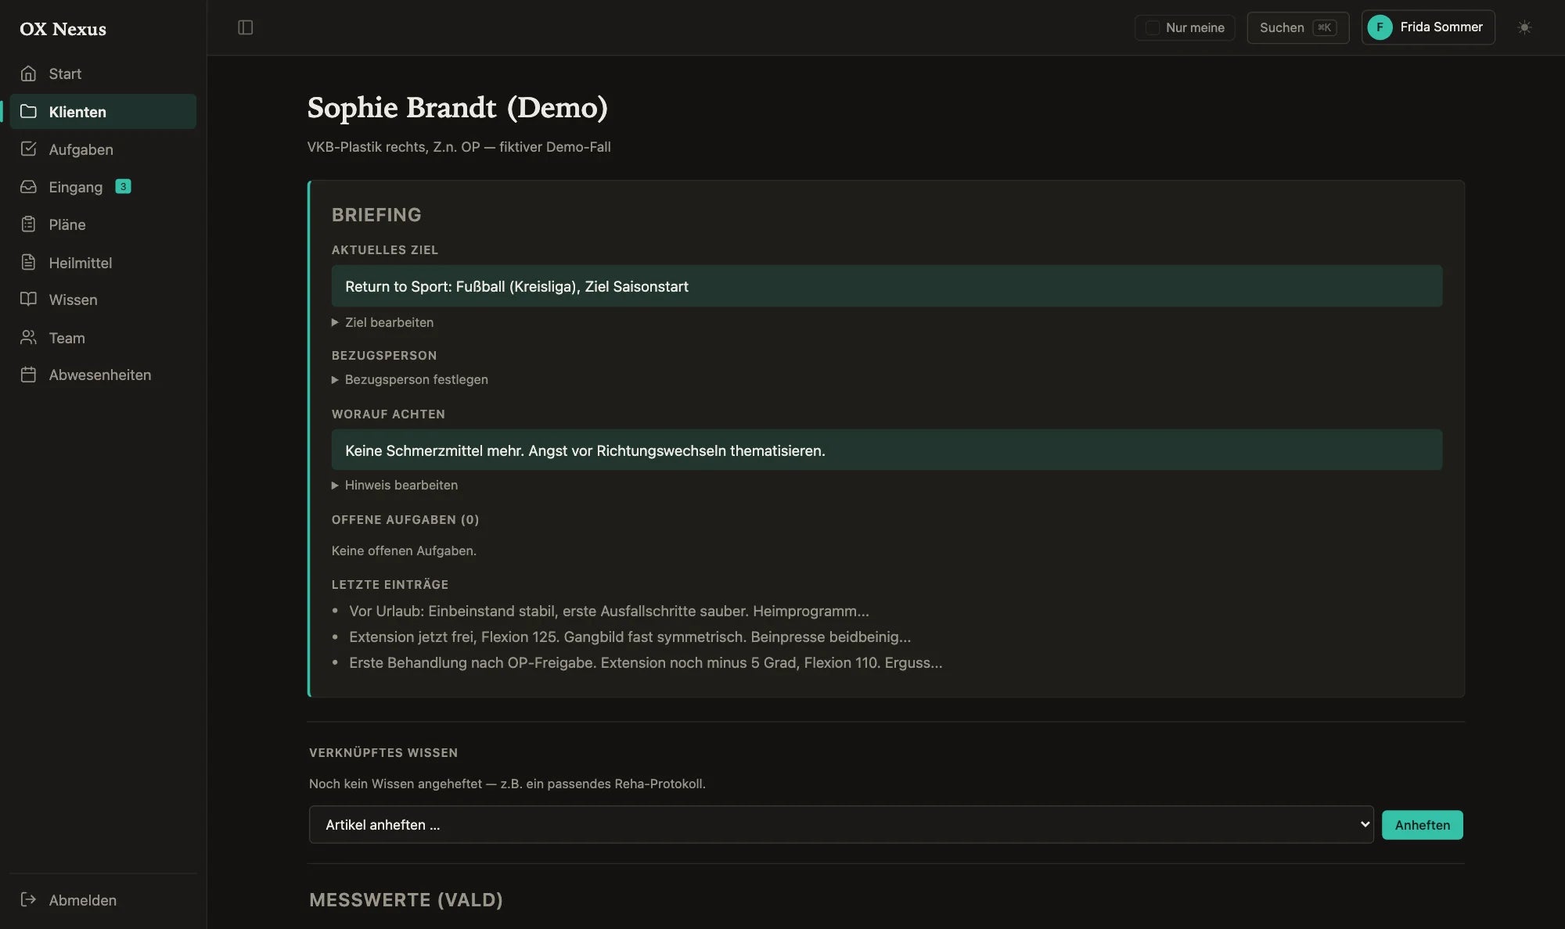Expand Bezugsperson festlegen section
Screen dimensions: 1565x929
pos(410,379)
